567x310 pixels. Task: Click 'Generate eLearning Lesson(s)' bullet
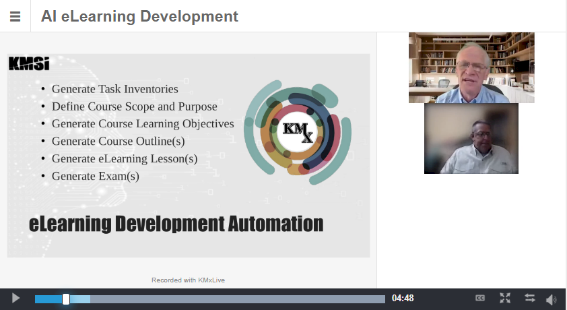[125, 158]
